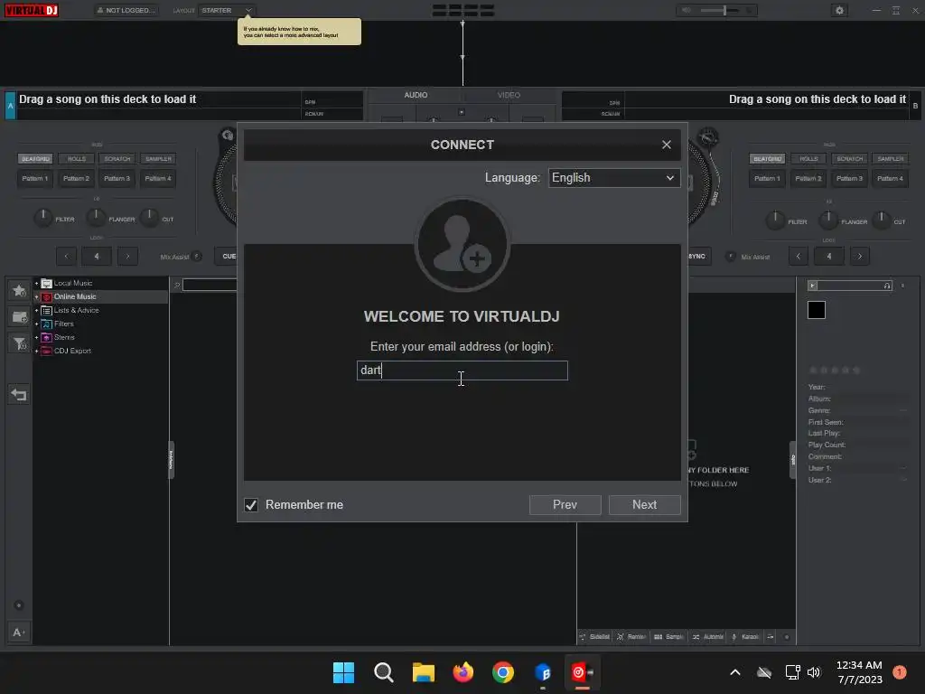Toggle right deck SAMPLER pad mode
This screenshot has height=694, width=925.
890,159
